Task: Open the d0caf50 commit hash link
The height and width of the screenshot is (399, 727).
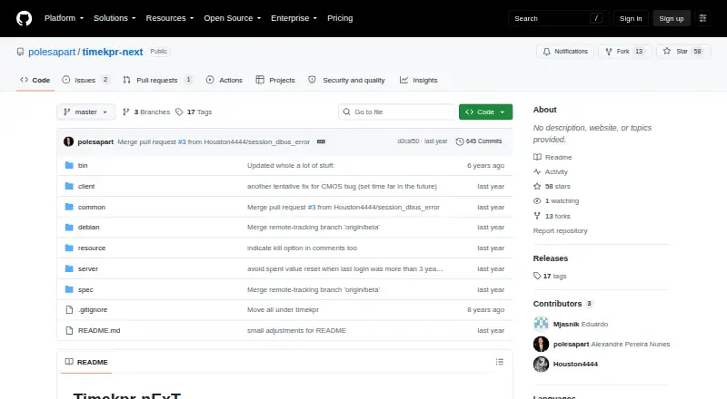Action: point(408,141)
